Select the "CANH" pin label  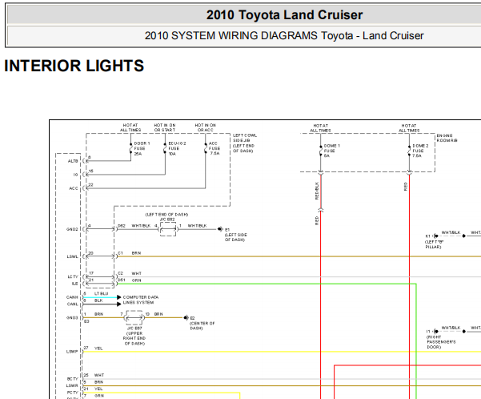pyautogui.click(x=72, y=297)
